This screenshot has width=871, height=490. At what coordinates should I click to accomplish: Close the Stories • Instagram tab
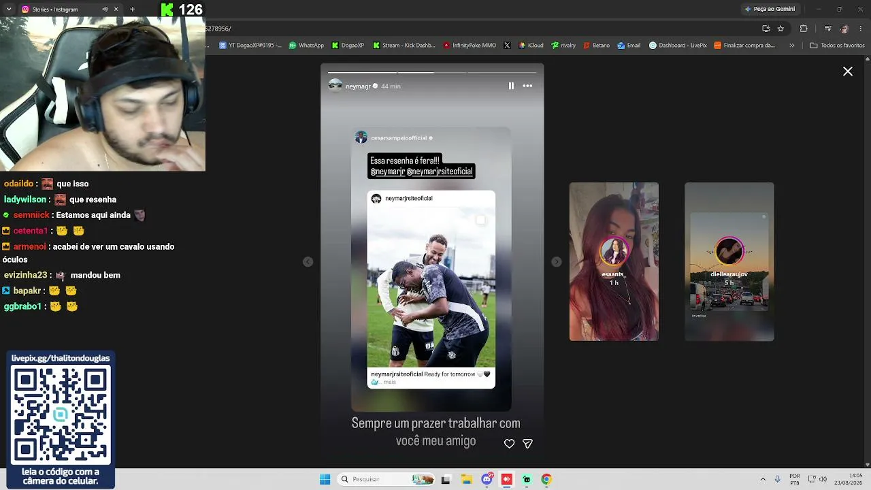116,10
